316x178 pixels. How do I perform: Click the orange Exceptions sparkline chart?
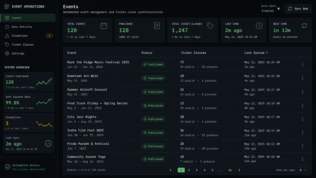coord(44,124)
